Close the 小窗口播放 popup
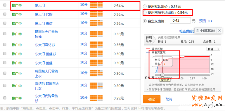Image resolution: width=225 pixels, height=111 pixels. point(219,30)
